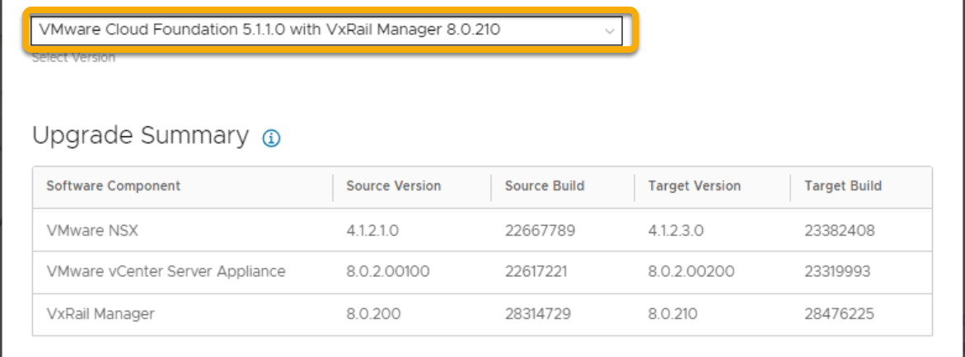
Task: Click vCenter source version 8.0.2.00100
Action: 387,271
